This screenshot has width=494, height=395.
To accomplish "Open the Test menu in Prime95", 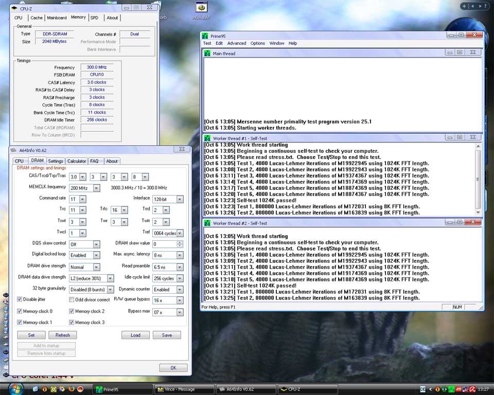I will point(207,43).
